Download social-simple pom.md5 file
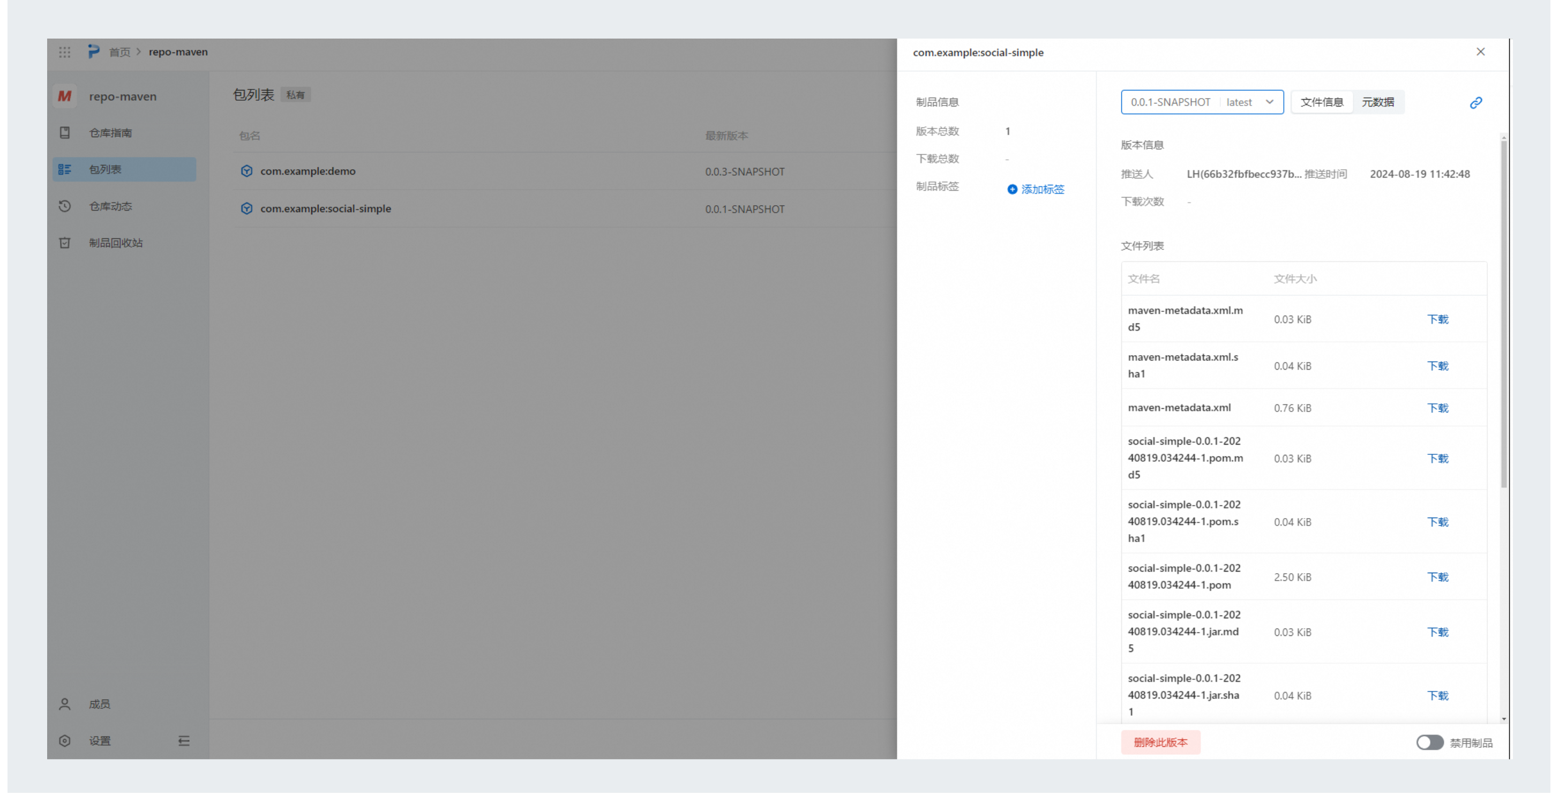Image resolution: width=1559 pixels, height=795 pixels. click(1437, 459)
